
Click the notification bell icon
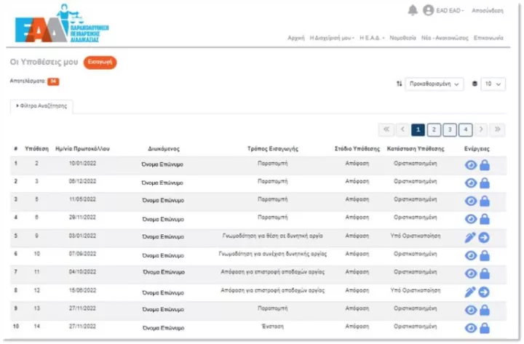click(413, 10)
